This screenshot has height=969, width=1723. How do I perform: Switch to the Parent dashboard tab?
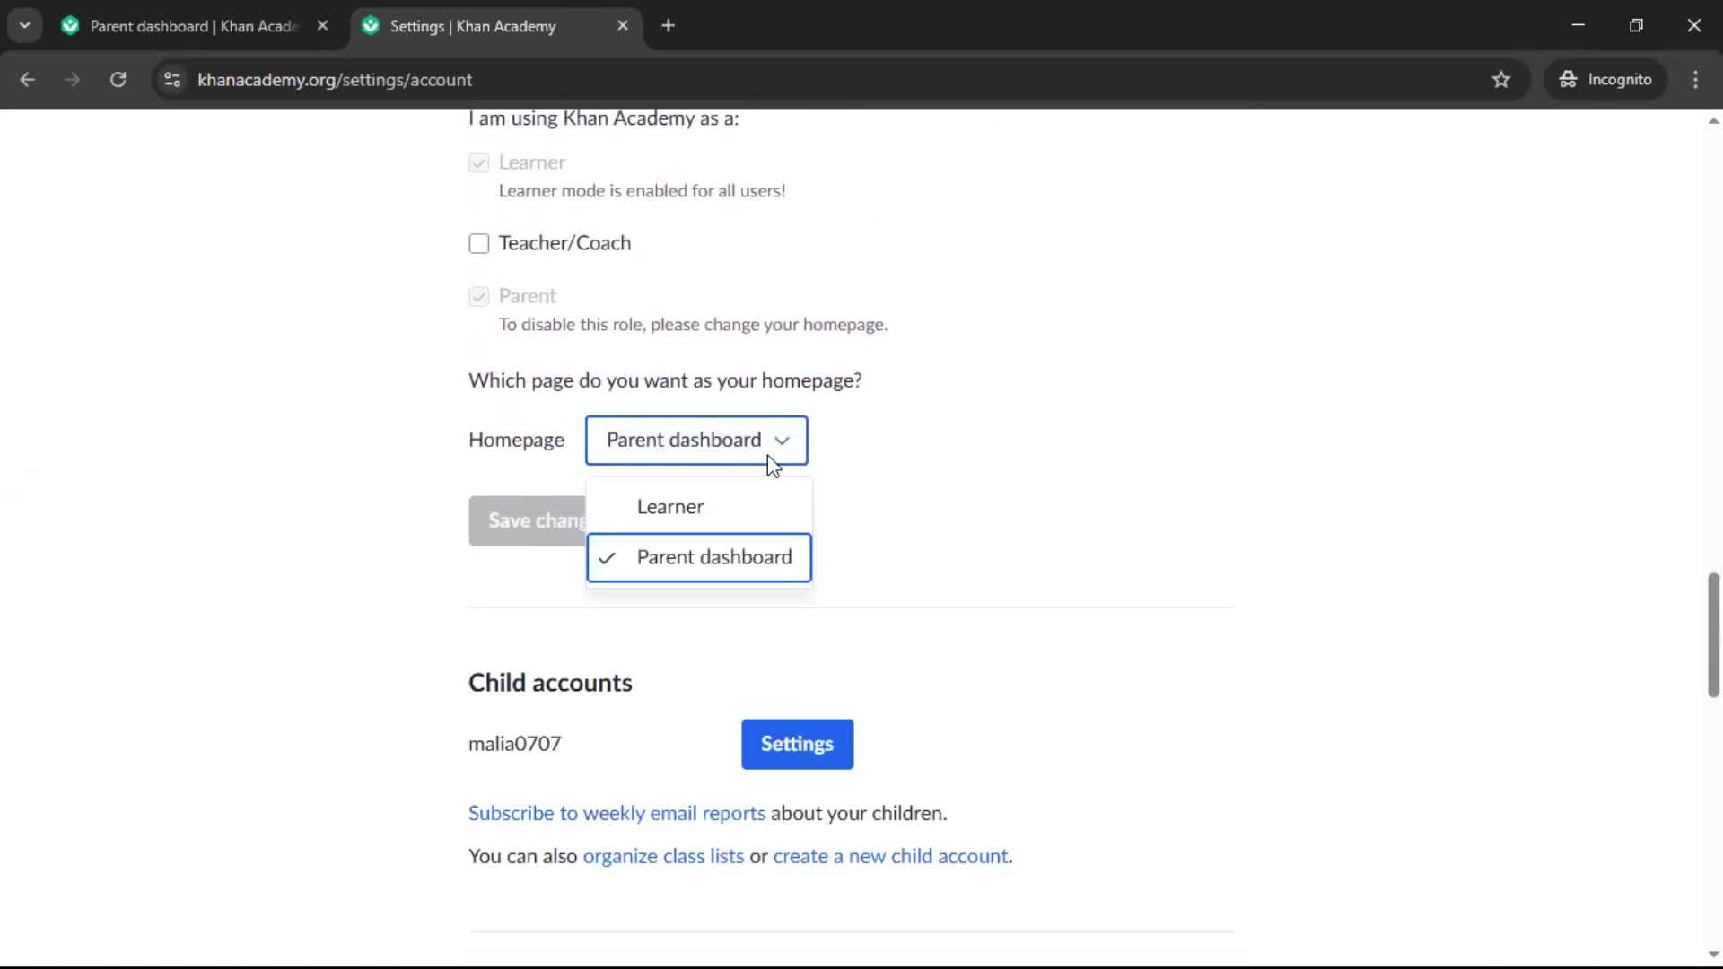click(x=196, y=26)
